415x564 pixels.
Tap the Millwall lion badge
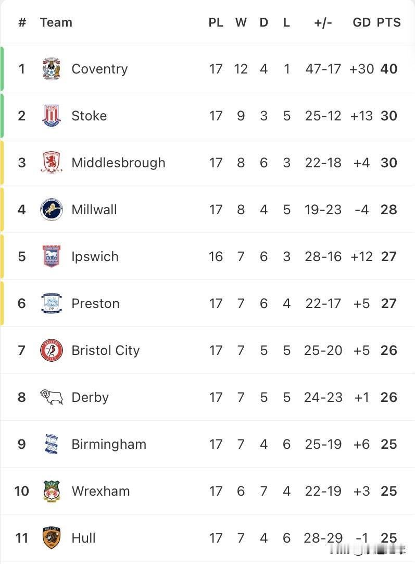pyautogui.click(x=52, y=210)
